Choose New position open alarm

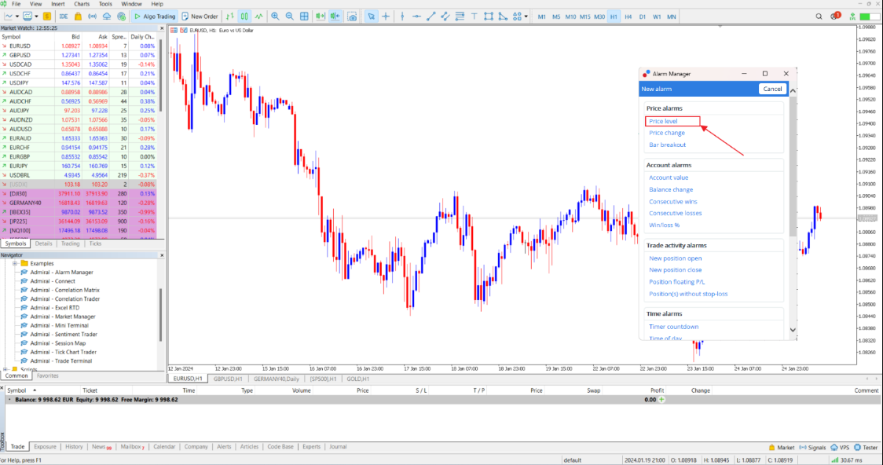675,258
